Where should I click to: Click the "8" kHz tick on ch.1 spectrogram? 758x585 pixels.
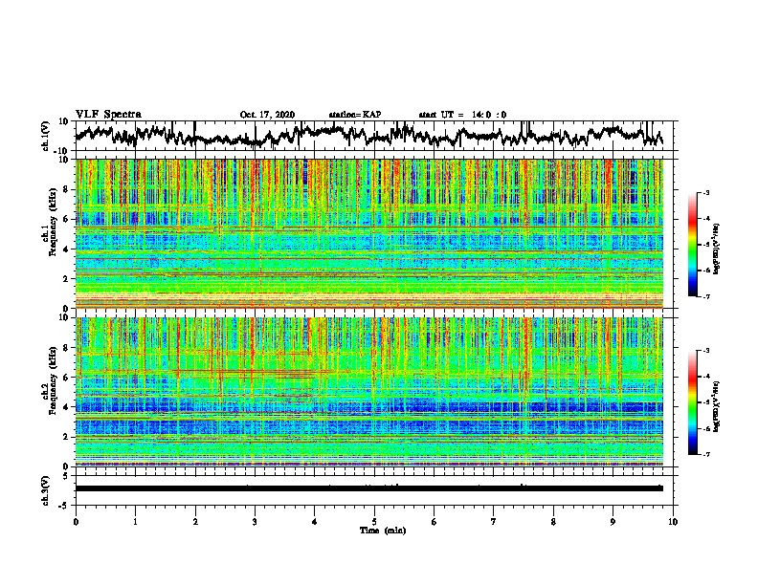pos(66,189)
